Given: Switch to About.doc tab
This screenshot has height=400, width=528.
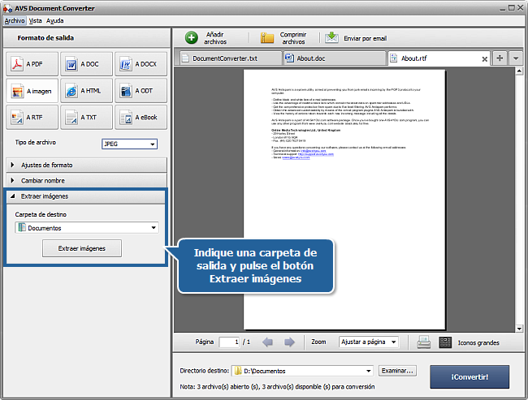Looking at the screenshot, I should coord(335,58).
